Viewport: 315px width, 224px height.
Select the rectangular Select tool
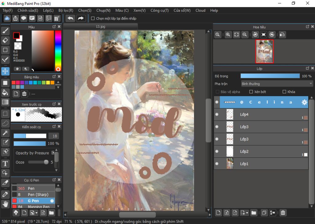[5, 114]
